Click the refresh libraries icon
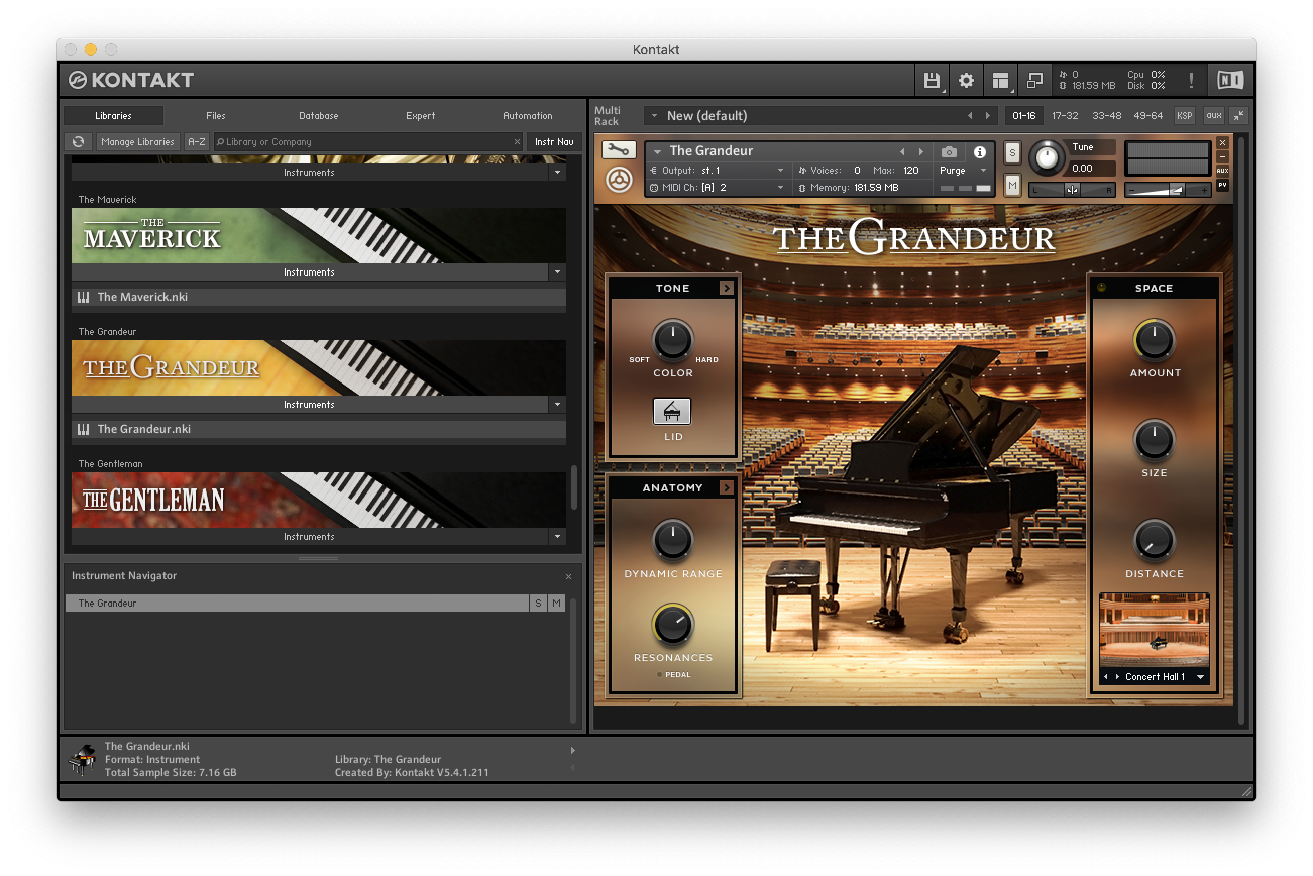Image resolution: width=1313 pixels, height=876 pixels. point(78,142)
